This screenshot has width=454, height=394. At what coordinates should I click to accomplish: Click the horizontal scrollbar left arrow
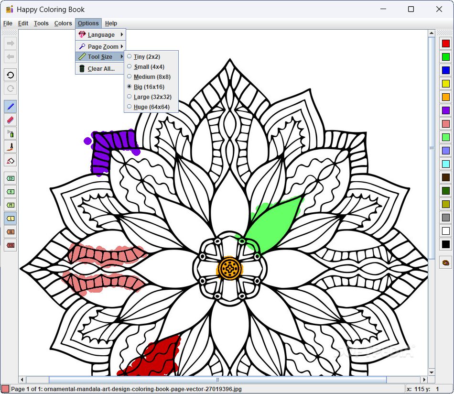coord(22,380)
